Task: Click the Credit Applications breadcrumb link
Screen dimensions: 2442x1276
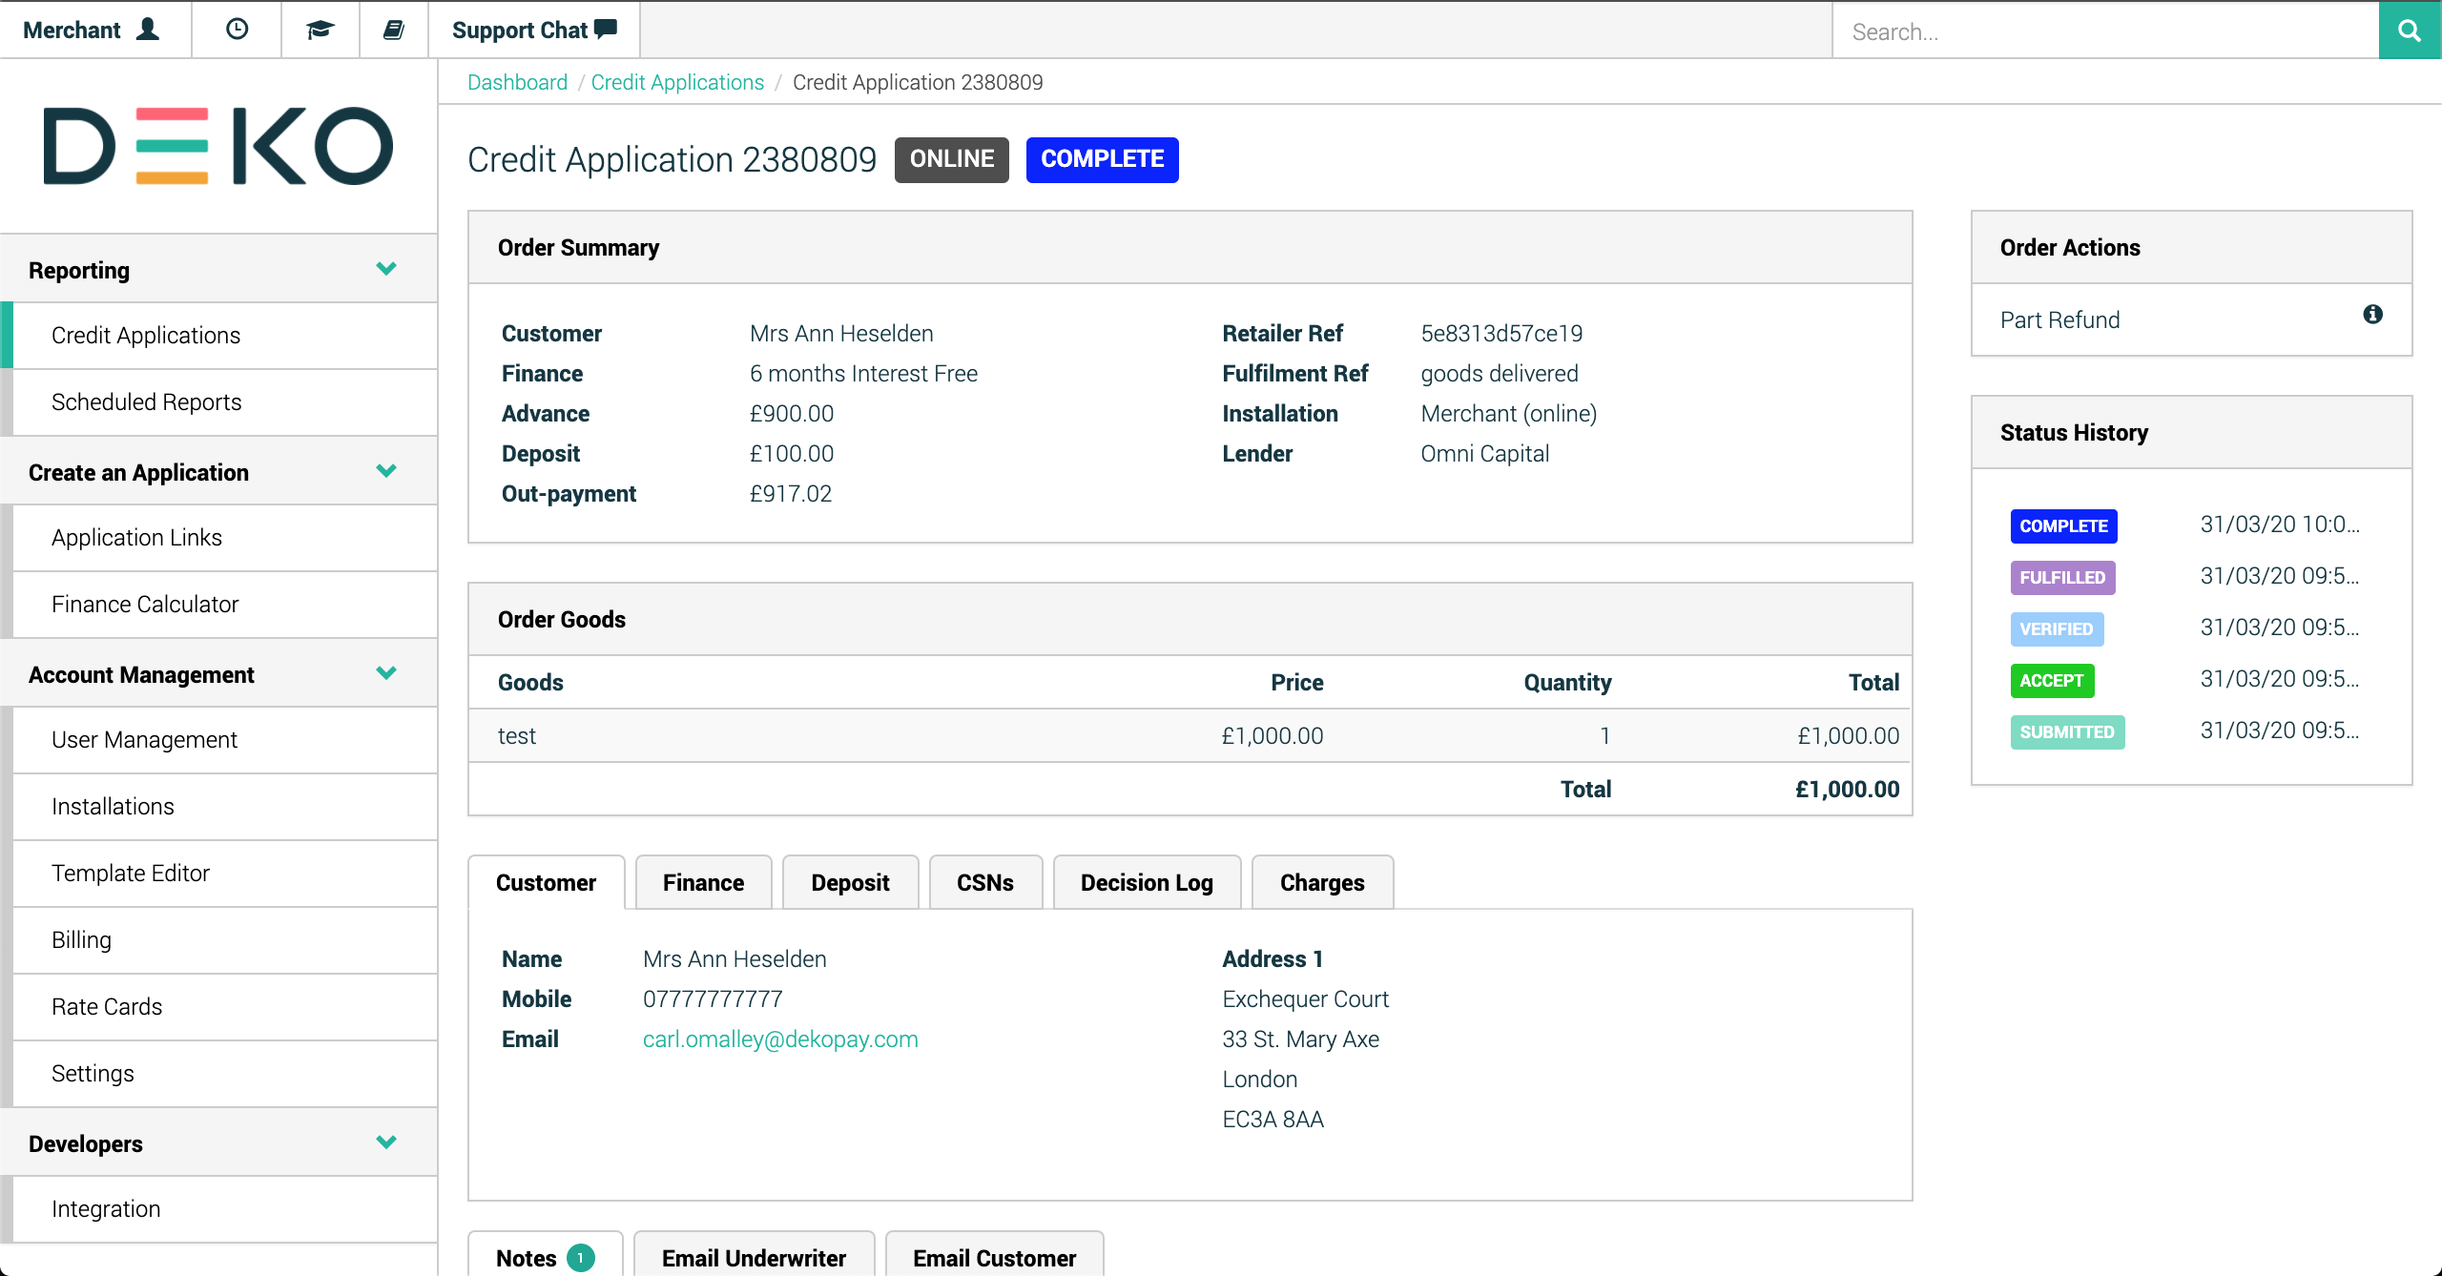Action: coord(677,82)
